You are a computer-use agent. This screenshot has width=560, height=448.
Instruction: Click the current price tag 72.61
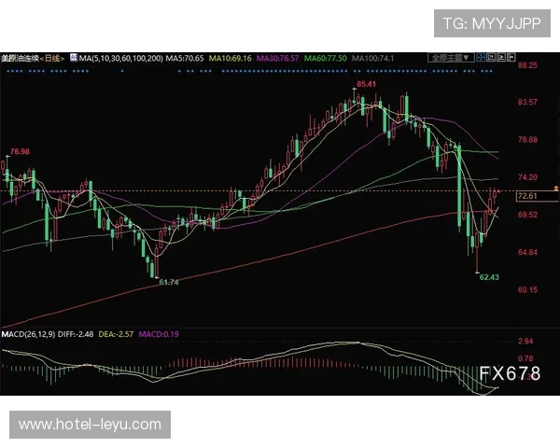click(526, 196)
